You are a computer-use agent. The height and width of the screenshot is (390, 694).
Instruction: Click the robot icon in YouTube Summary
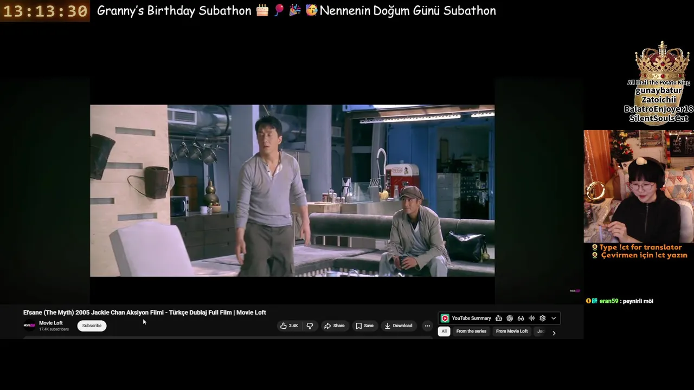[x=499, y=318]
